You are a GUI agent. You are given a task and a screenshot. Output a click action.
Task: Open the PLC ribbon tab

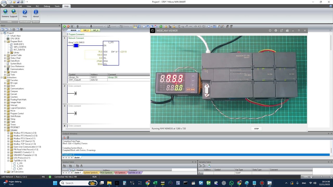[x=37, y=6]
